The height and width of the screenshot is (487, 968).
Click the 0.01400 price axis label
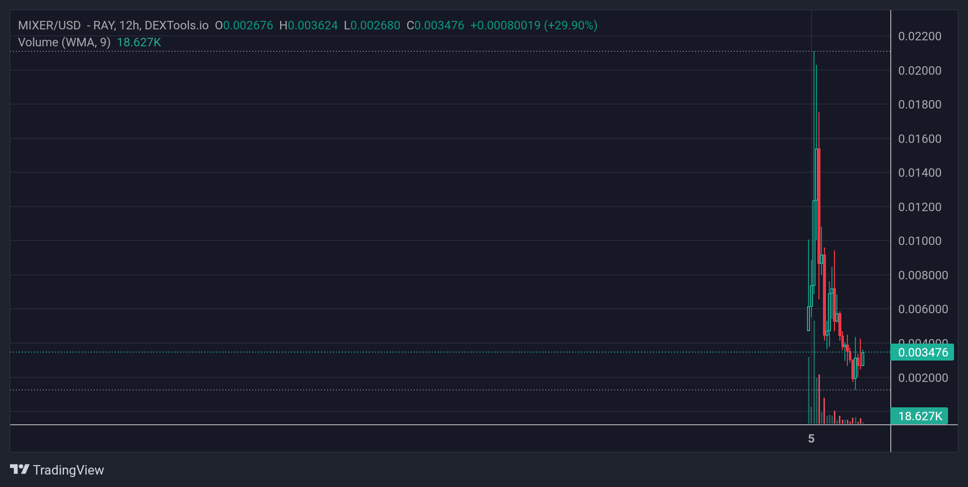tap(920, 173)
